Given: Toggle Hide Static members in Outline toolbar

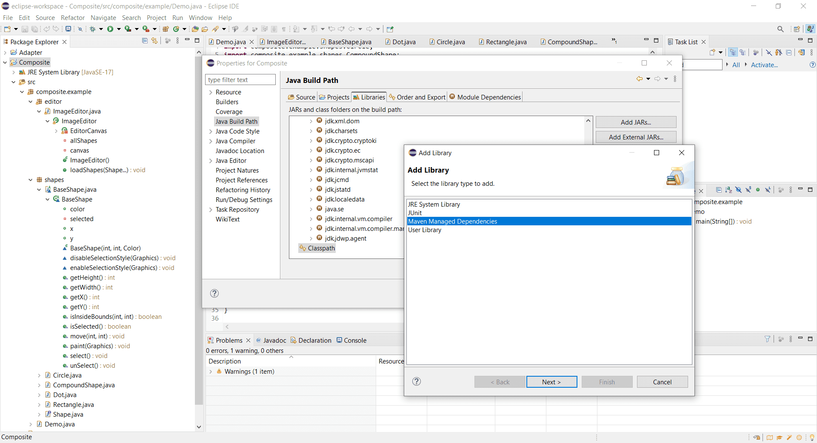Looking at the screenshot, I should [748, 190].
